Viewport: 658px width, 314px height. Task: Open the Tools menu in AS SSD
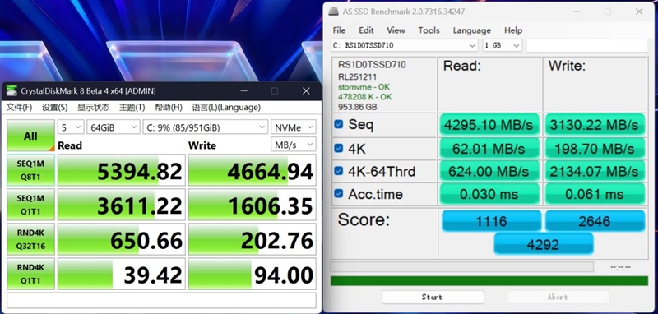(429, 30)
